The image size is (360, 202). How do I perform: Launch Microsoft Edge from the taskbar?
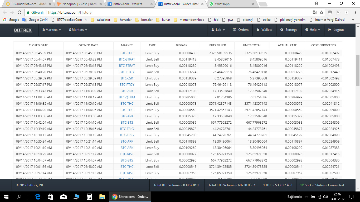(x=38, y=197)
